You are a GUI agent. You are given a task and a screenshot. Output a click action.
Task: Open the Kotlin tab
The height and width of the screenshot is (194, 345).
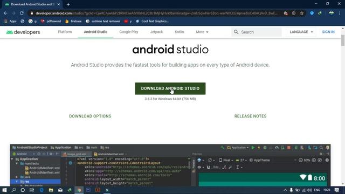point(179,32)
